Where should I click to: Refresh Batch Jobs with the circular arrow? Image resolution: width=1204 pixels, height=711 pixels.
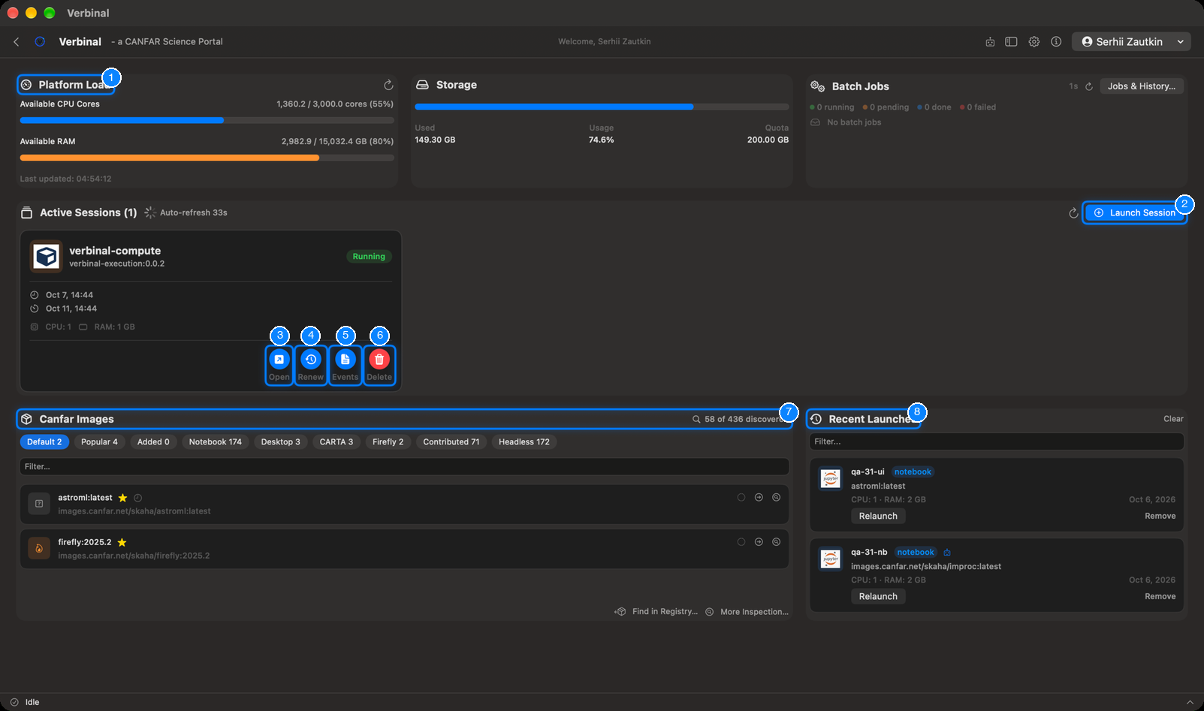click(x=1089, y=86)
